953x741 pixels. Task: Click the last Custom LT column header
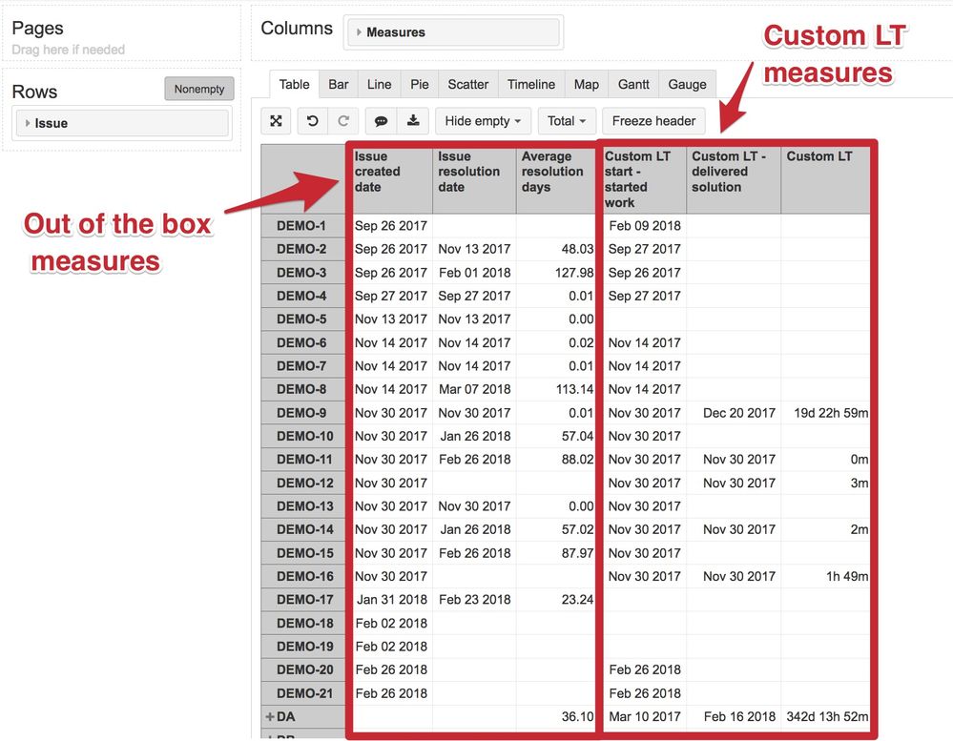click(x=825, y=179)
